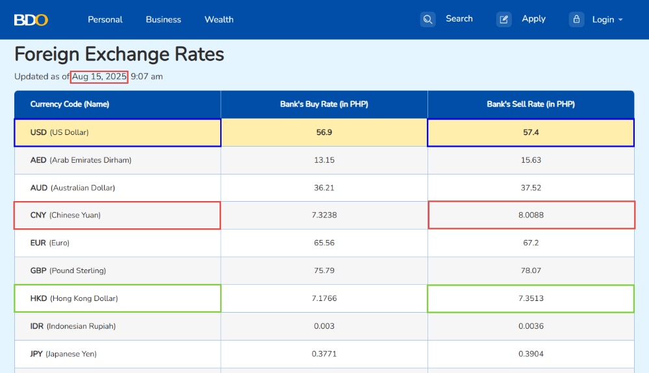This screenshot has width=649, height=373.
Task: Click Bank's Buy Rate column header
Action: pos(324,104)
